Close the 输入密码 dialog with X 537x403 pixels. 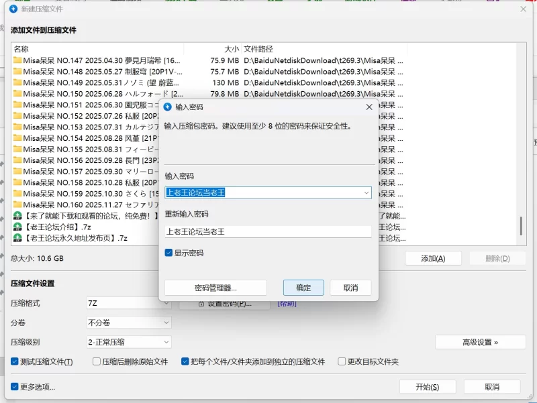369,107
